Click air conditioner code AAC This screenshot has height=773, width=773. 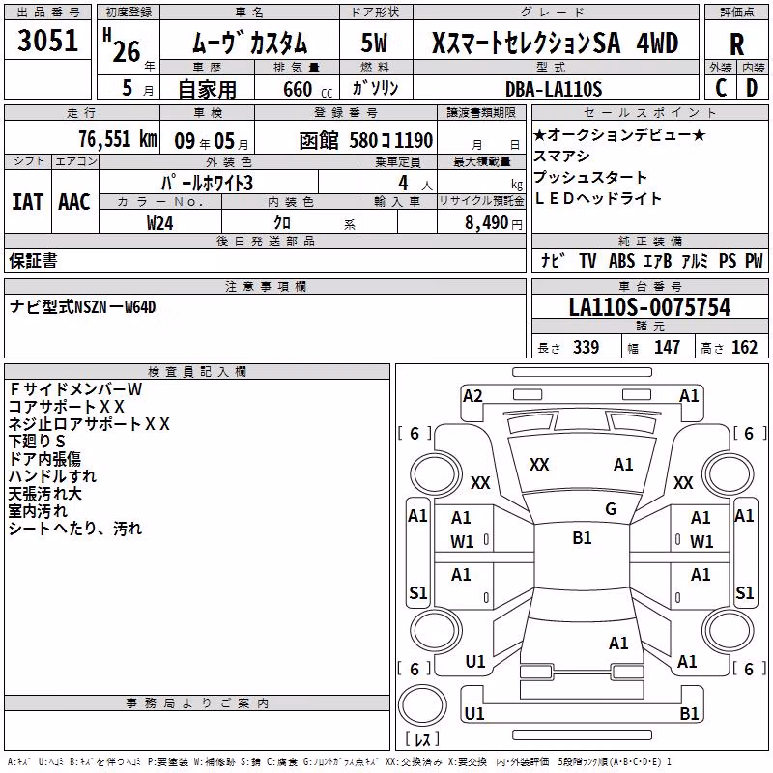click(x=74, y=202)
